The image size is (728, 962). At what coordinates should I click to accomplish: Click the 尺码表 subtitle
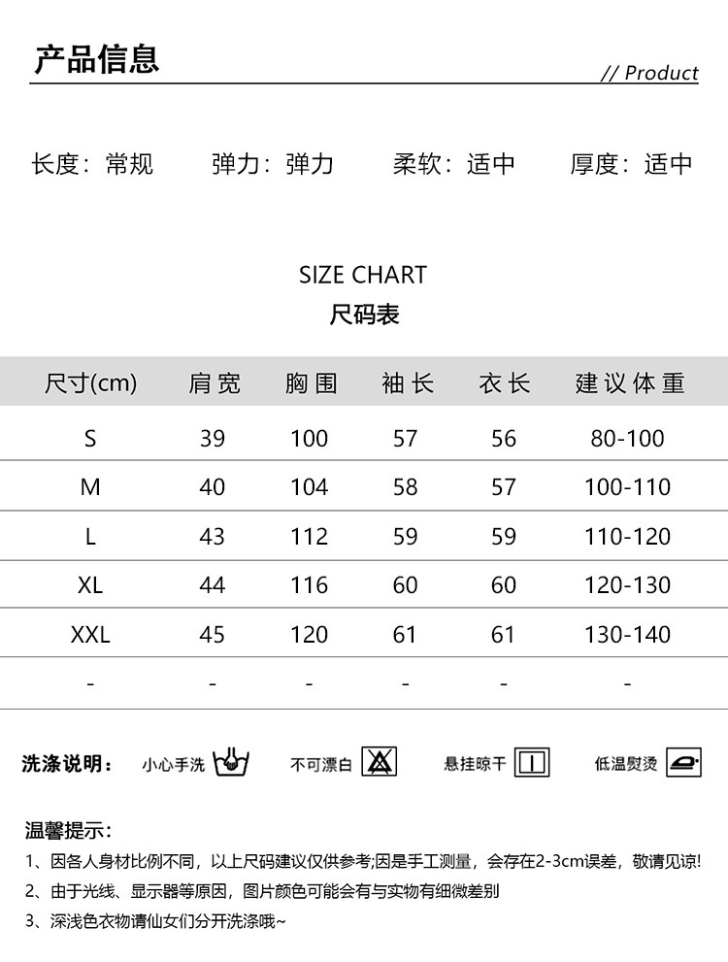tap(364, 315)
